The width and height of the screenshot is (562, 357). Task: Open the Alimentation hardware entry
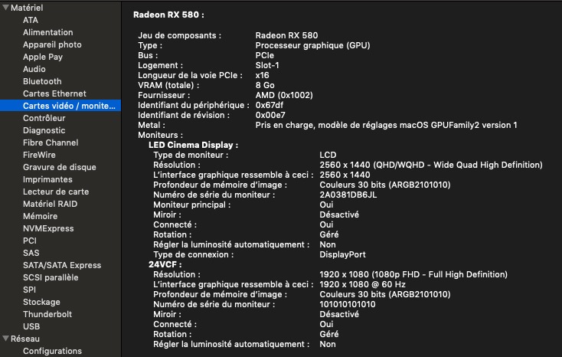47,32
